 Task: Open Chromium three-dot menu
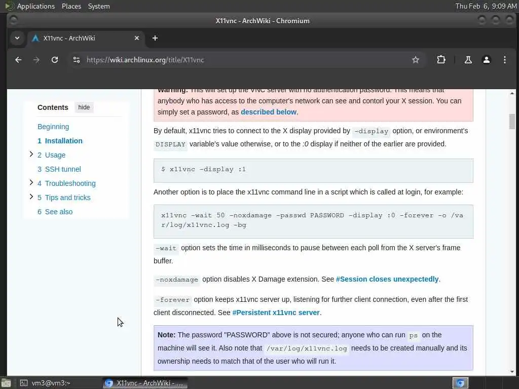point(504,60)
